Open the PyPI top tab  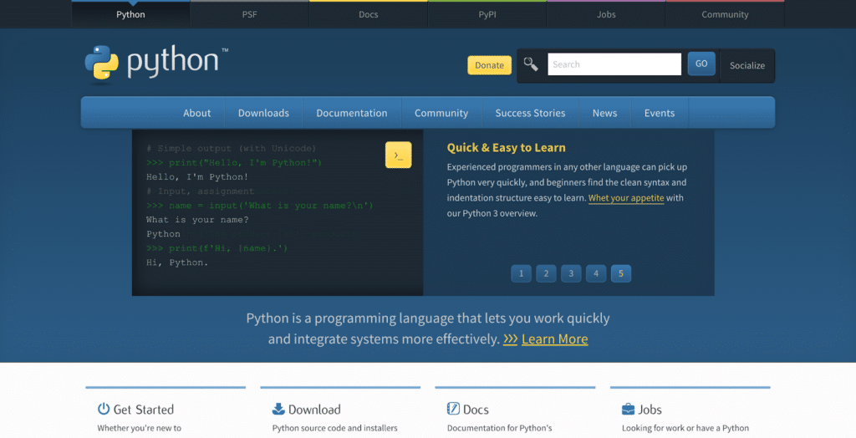pyautogui.click(x=487, y=14)
